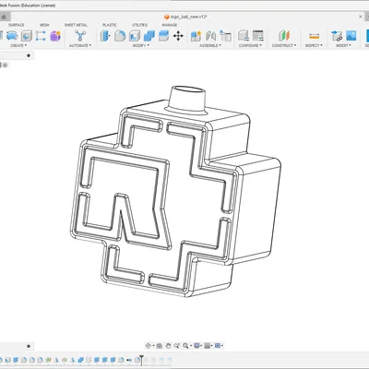Select the Orbit navigation tool
This screenshot has height=369, width=369.
pos(149,346)
